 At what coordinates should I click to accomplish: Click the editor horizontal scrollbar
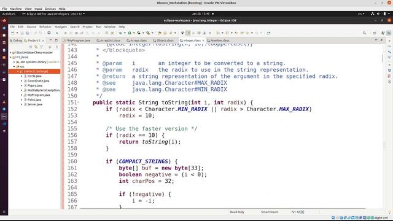[x=222, y=209]
